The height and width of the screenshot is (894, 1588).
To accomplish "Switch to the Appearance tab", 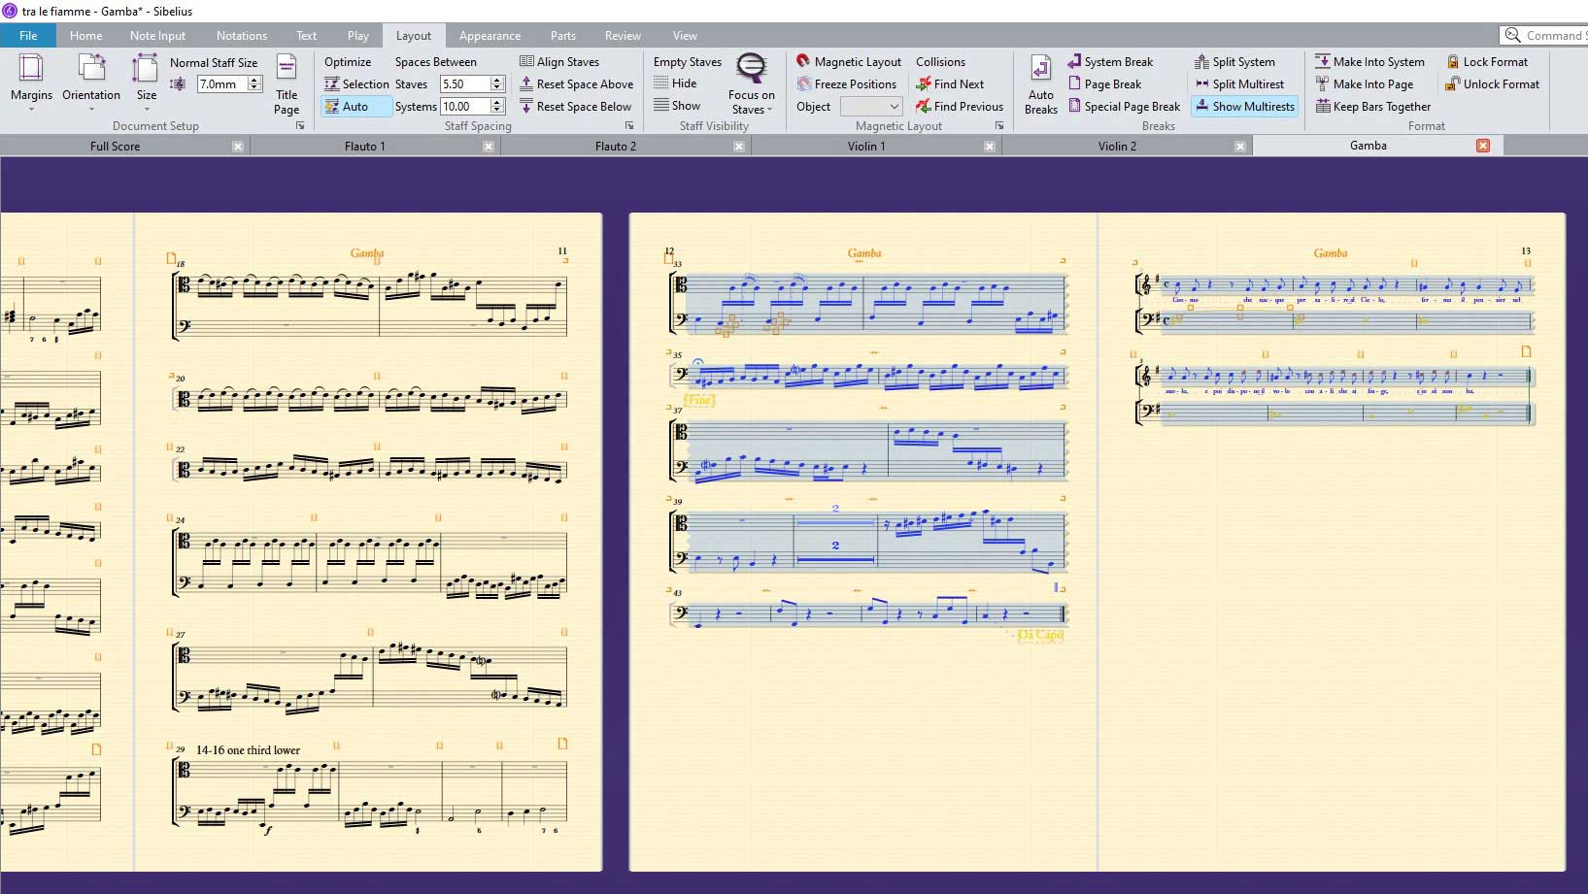I will pos(490,36).
